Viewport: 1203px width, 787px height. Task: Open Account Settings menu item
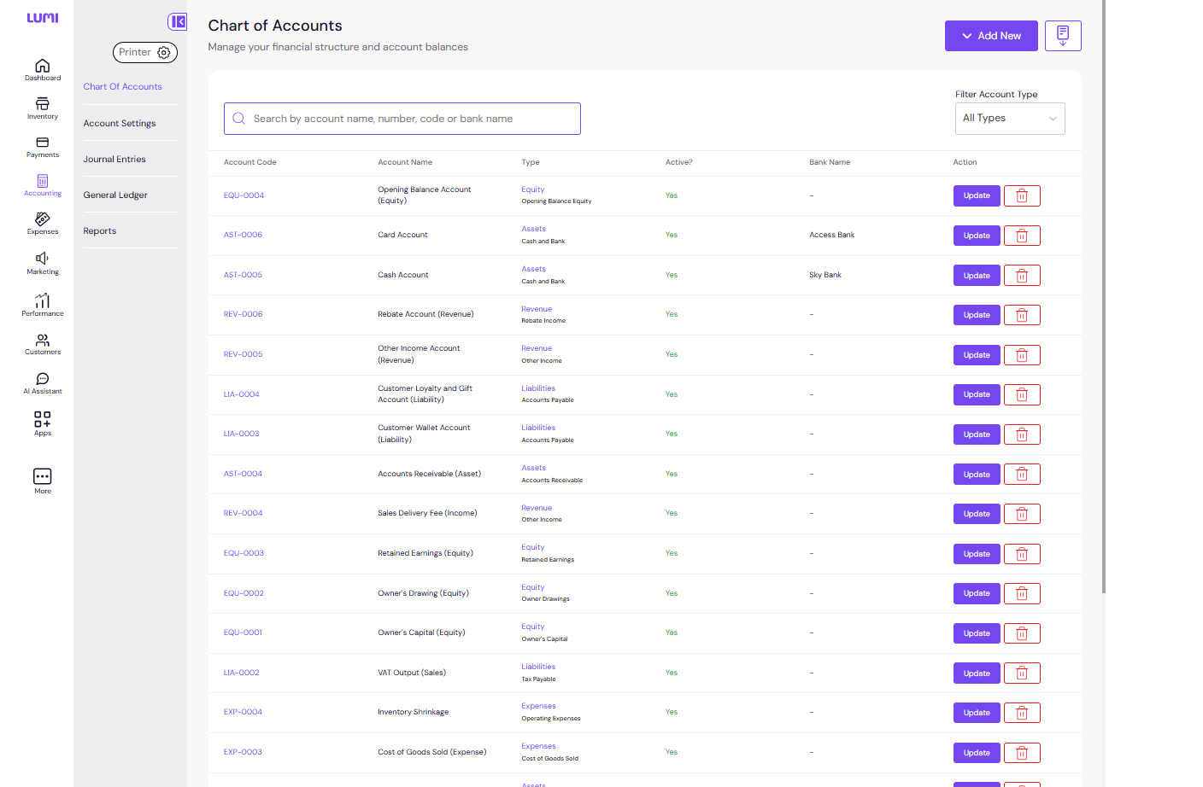[120, 124]
